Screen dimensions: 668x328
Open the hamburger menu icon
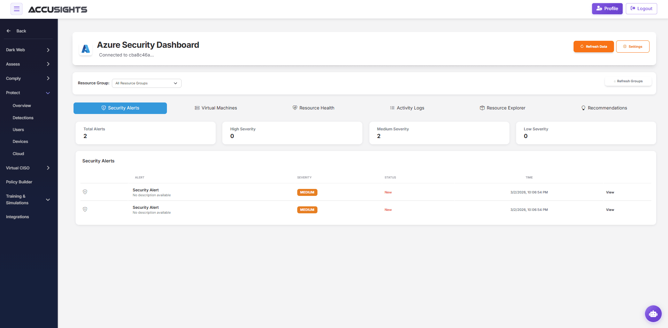(16, 9)
